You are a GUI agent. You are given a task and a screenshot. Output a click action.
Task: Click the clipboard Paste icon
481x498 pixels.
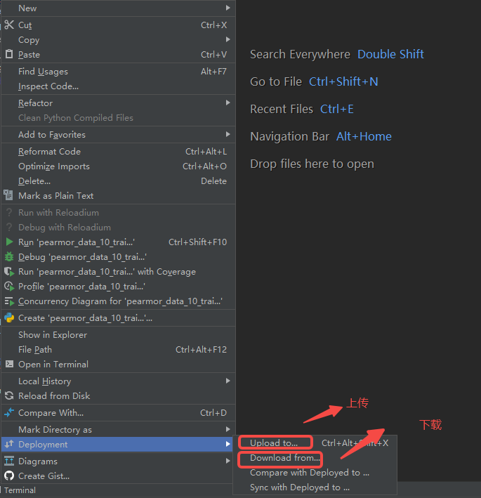pyautogui.click(x=9, y=54)
